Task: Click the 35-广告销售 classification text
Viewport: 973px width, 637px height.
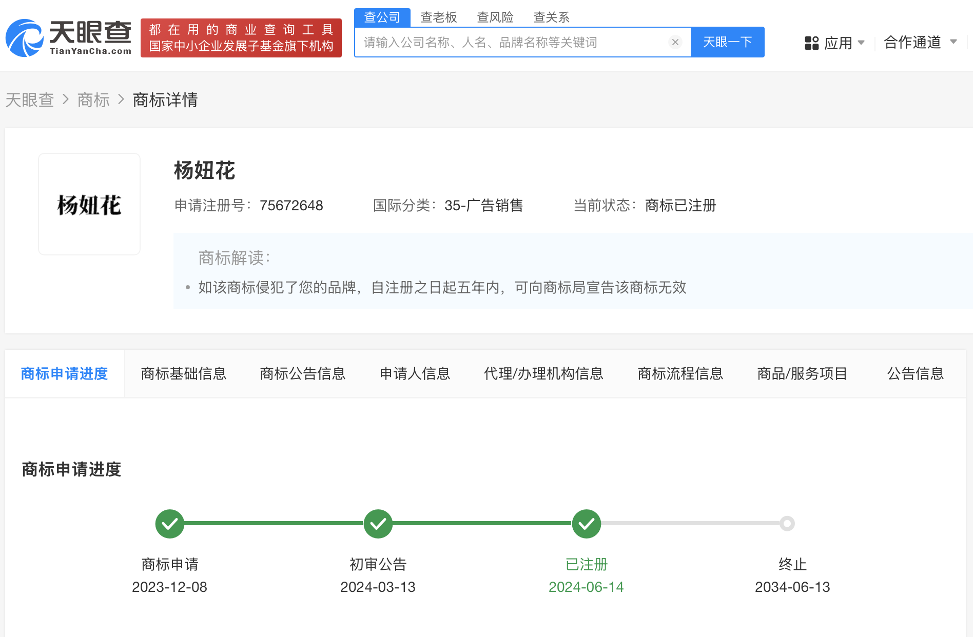Action: pyautogui.click(x=484, y=206)
